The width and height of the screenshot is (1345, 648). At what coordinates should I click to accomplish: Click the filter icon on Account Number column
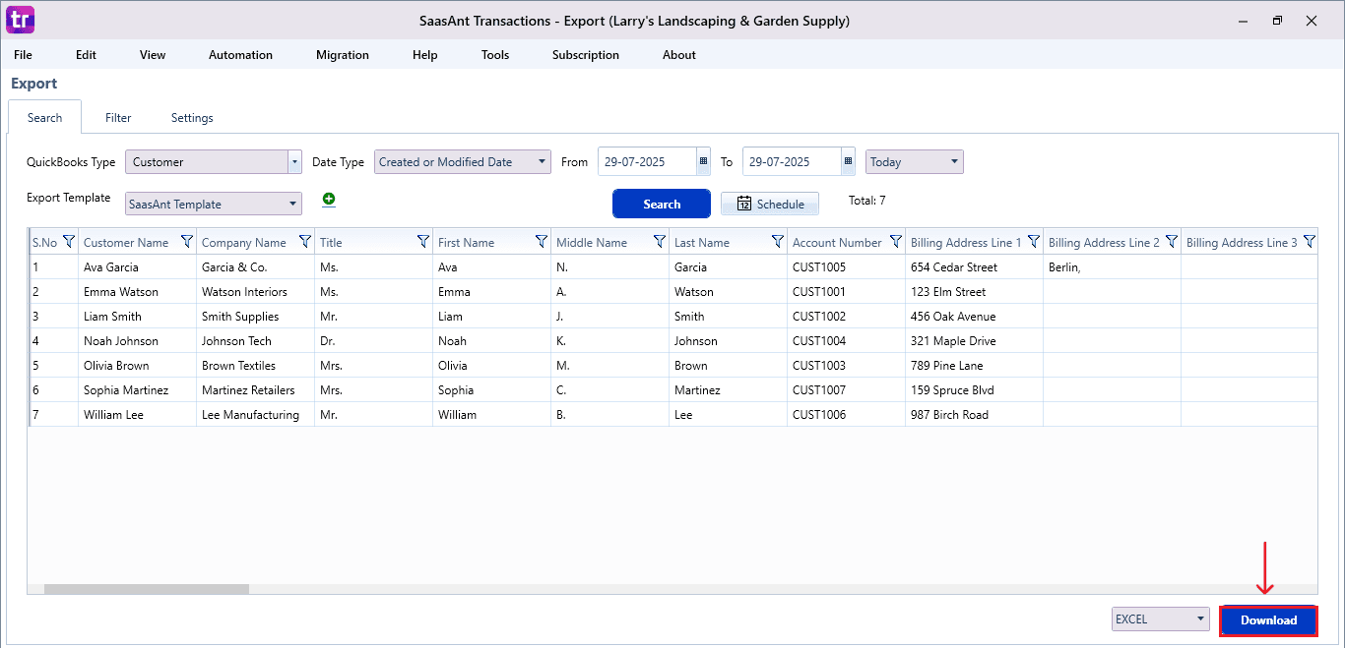(895, 242)
